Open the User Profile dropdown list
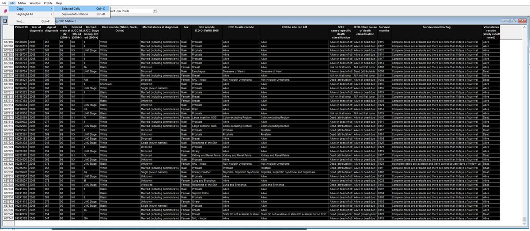This screenshot has width=530, height=231. [155, 11]
